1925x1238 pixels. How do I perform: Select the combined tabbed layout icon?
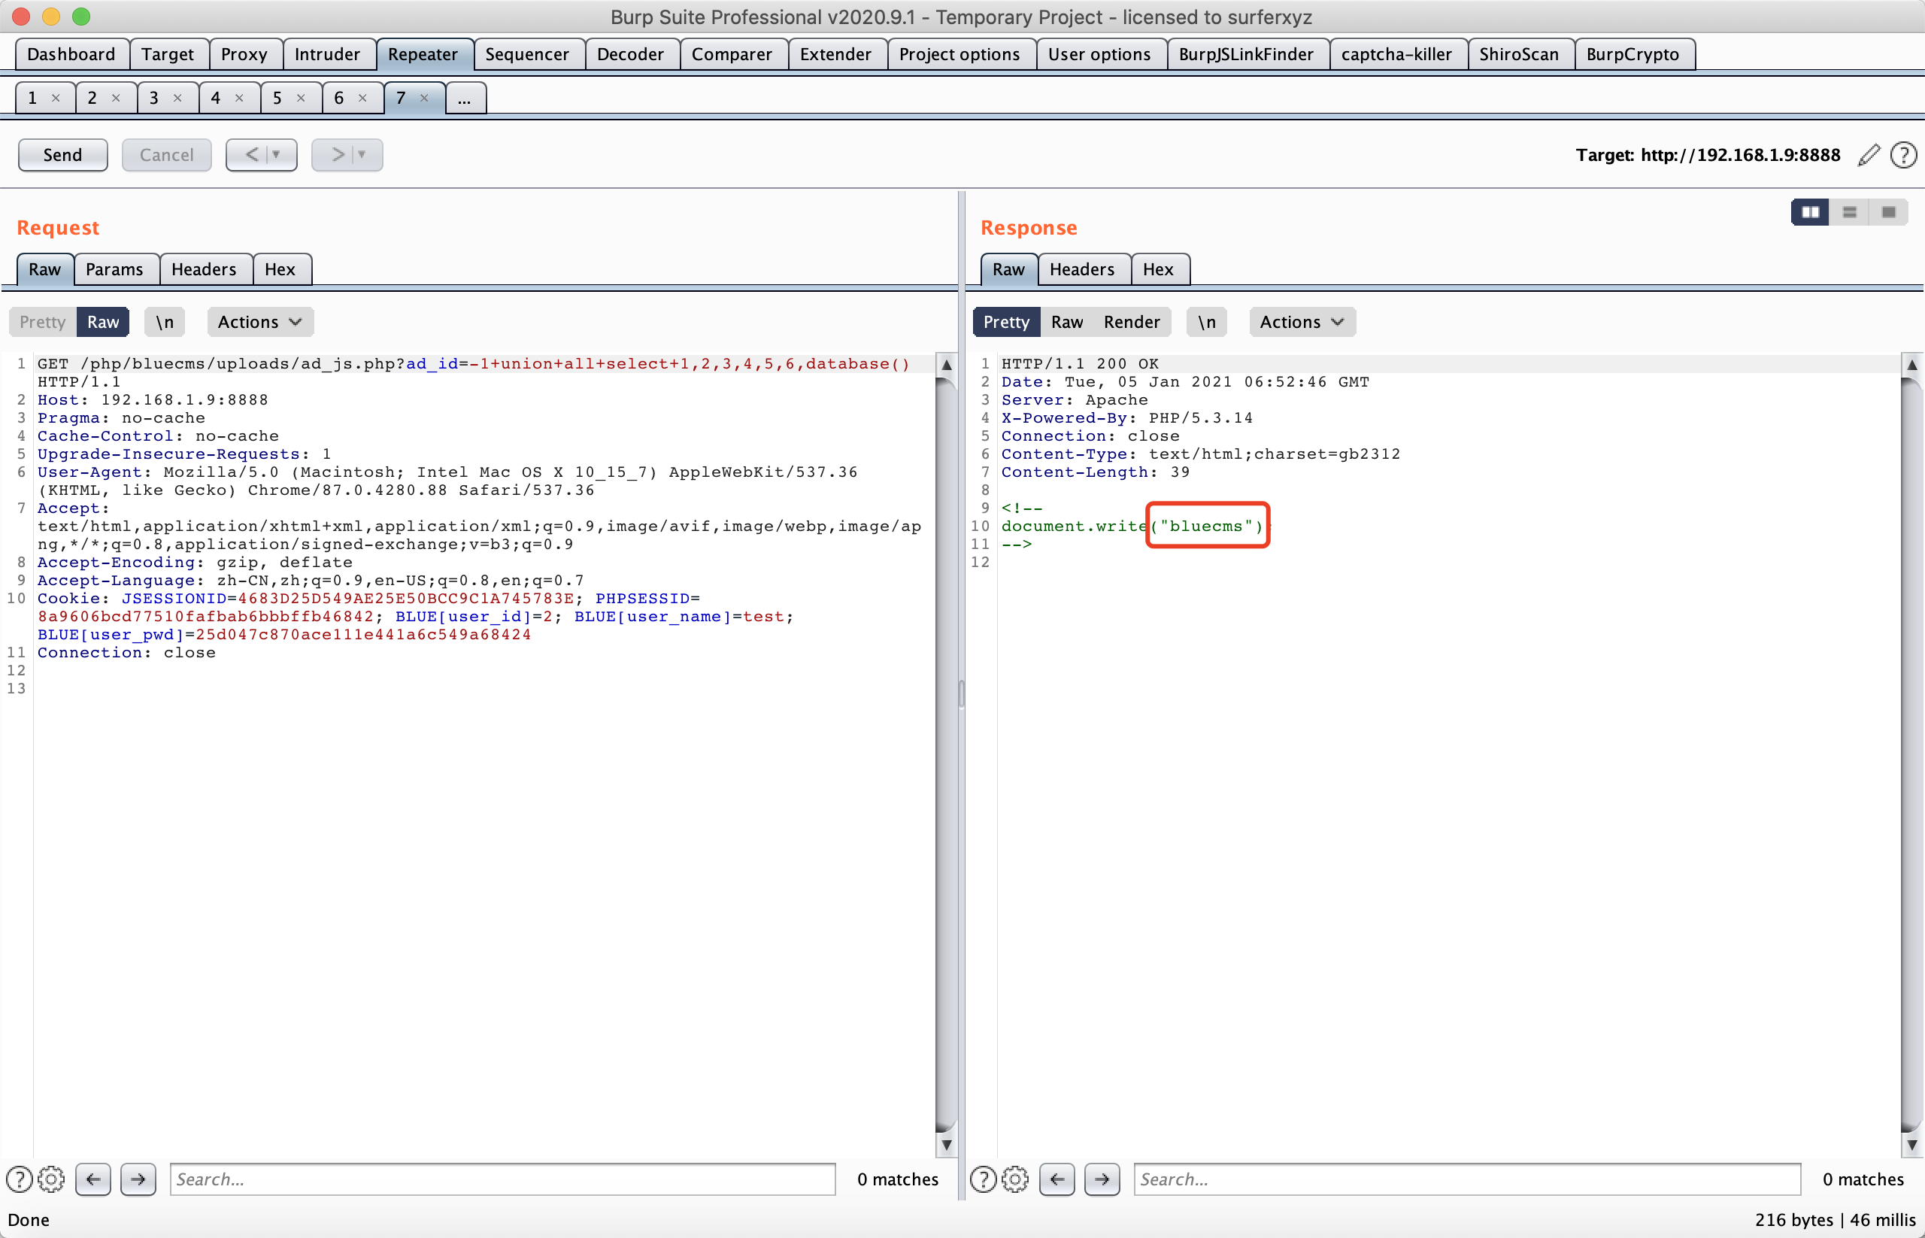pos(1888,212)
